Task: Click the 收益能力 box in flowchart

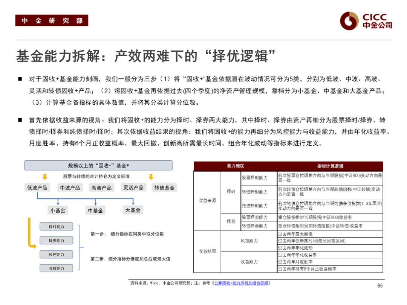Action: 56,268
